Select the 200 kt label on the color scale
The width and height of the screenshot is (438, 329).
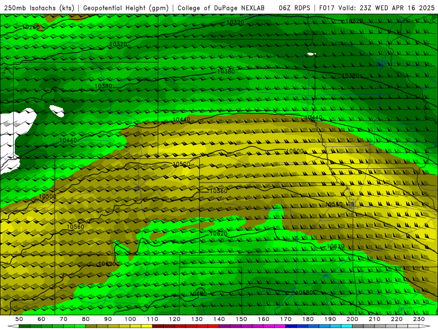[x=353, y=319]
